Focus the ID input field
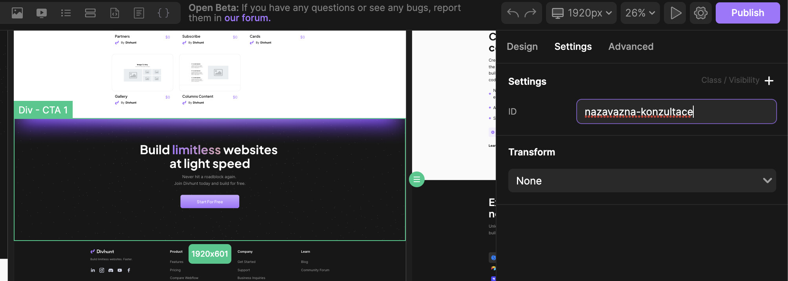788x281 pixels. [x=676, y=111]
